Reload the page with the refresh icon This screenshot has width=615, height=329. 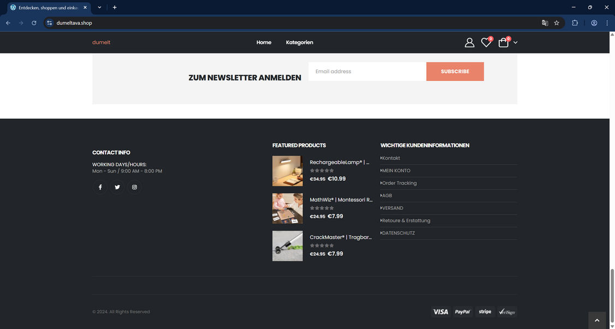(34, 23)
